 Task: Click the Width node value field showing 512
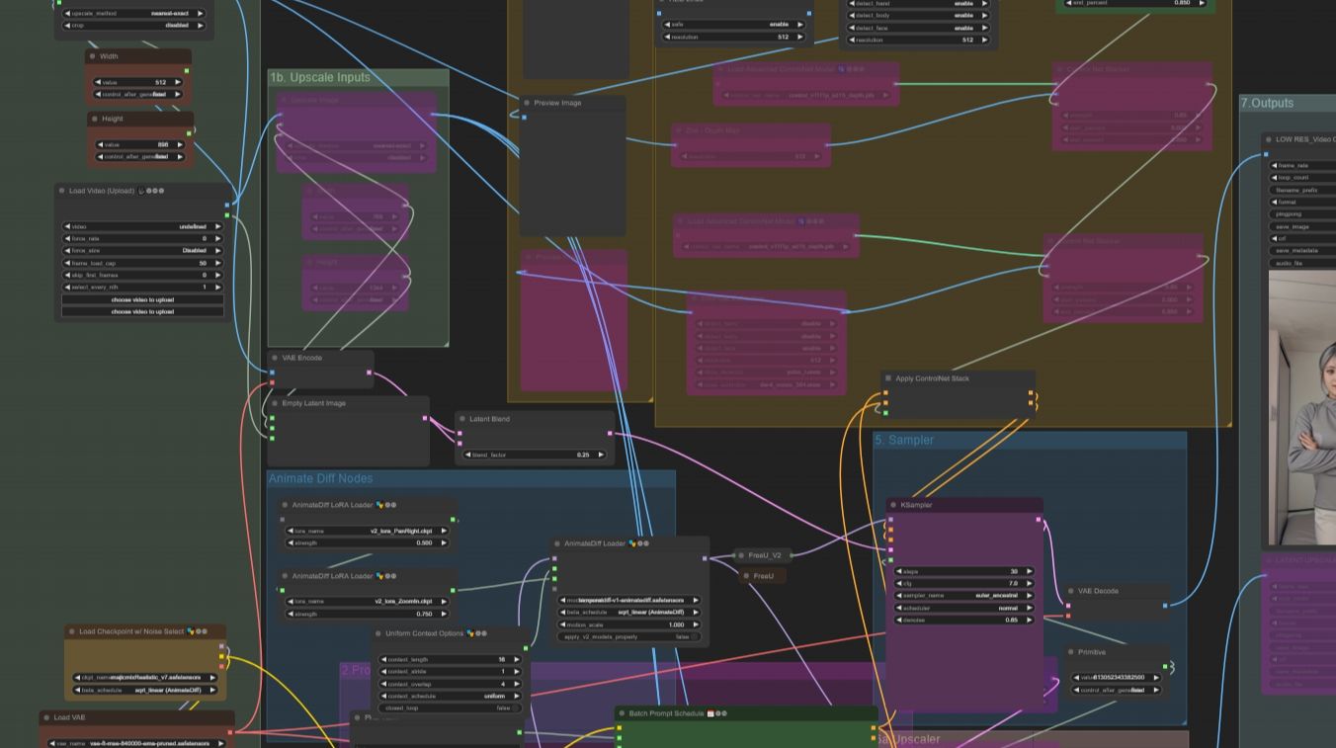(x=138, y=82)
